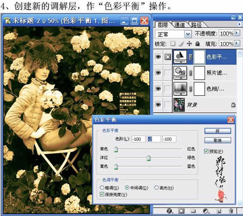This screenshot has width=243, height=216.
Task: Click the create new layer icon
Action: [219, 211]
